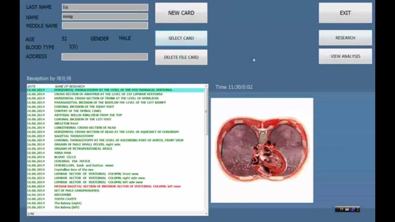Choose 'Arterial Willis ring' list entry

click(x=88, y=115)
